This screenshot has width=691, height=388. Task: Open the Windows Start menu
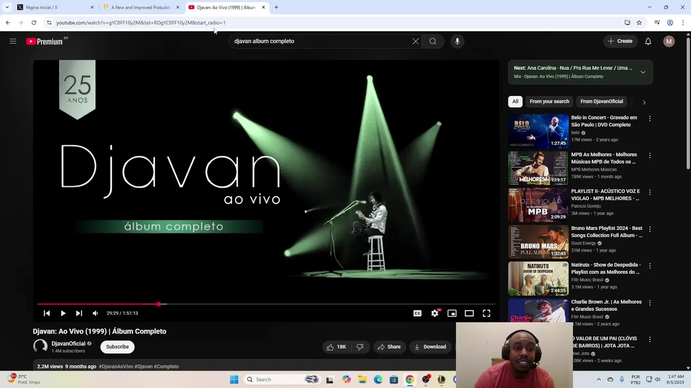[x=234, y=379]
